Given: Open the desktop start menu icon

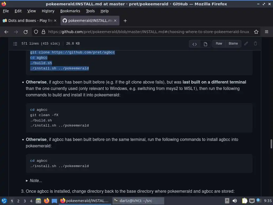Looking at the screenshot, I should (4, 201).
